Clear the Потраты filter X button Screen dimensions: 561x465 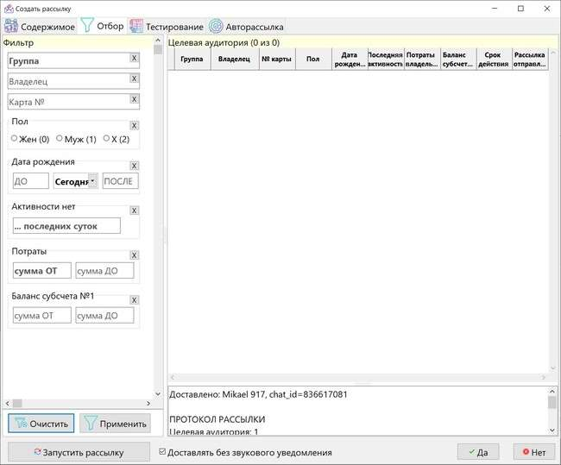click(134, 255)
